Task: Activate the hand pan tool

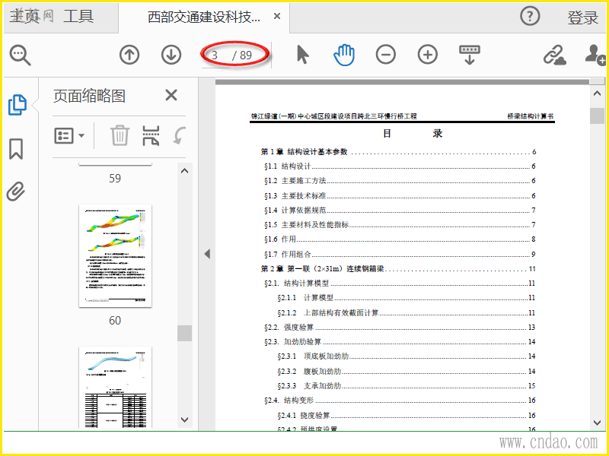Action: click(x=344, y=55)
